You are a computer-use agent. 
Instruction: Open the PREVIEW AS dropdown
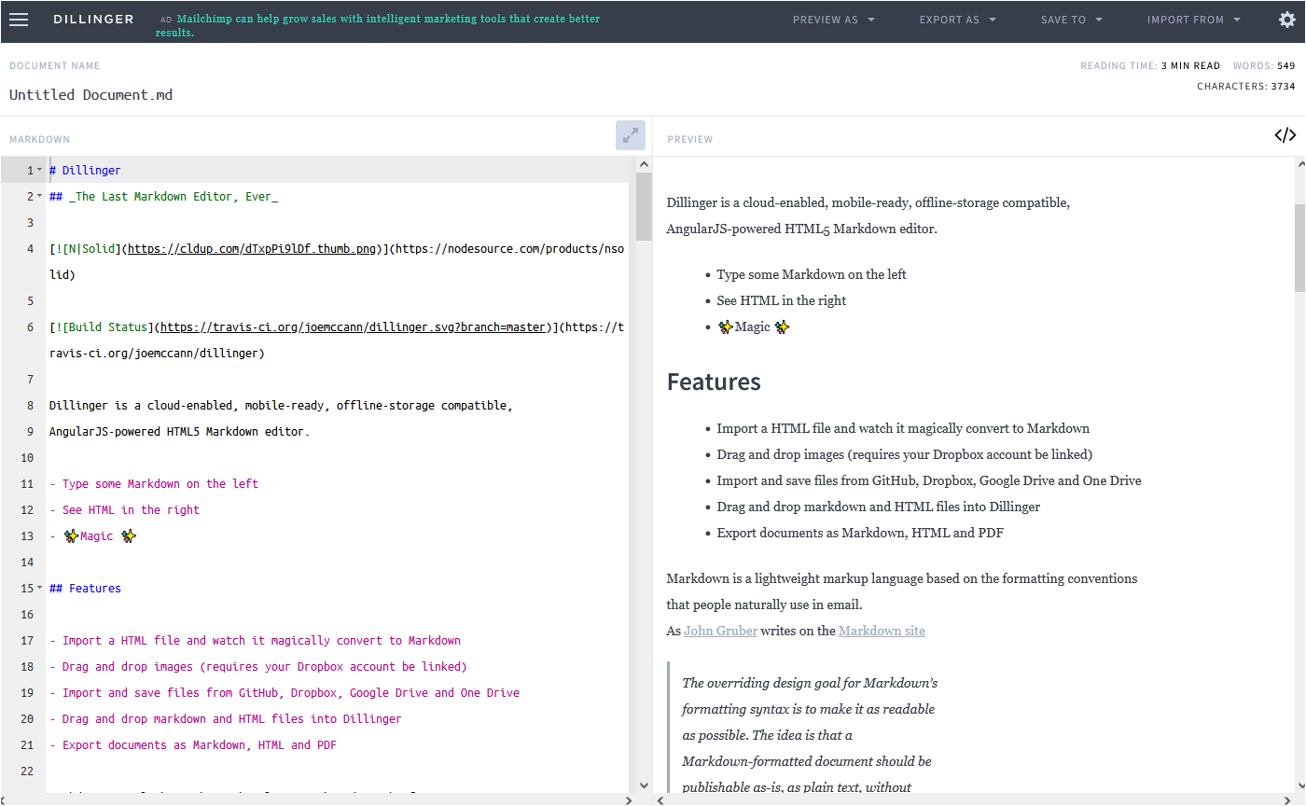point(833,19)
